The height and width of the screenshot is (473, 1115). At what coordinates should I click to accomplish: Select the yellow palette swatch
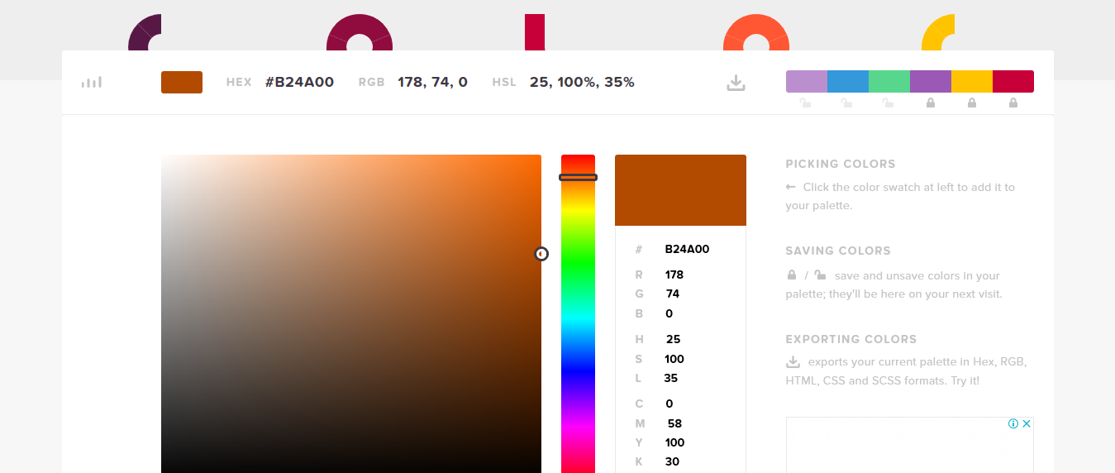coord(972,82)
